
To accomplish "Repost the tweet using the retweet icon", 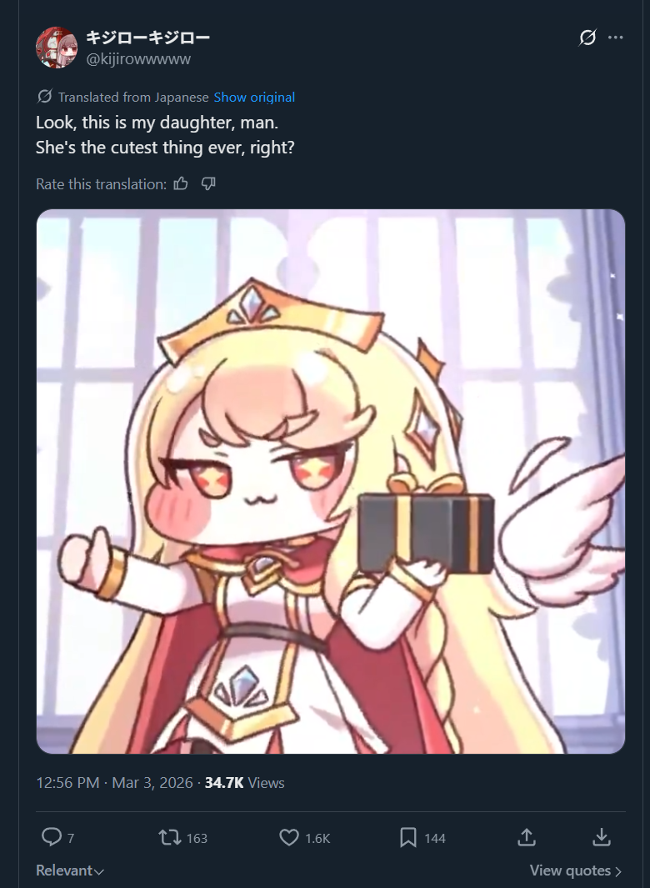I will [x=169, y=838].
